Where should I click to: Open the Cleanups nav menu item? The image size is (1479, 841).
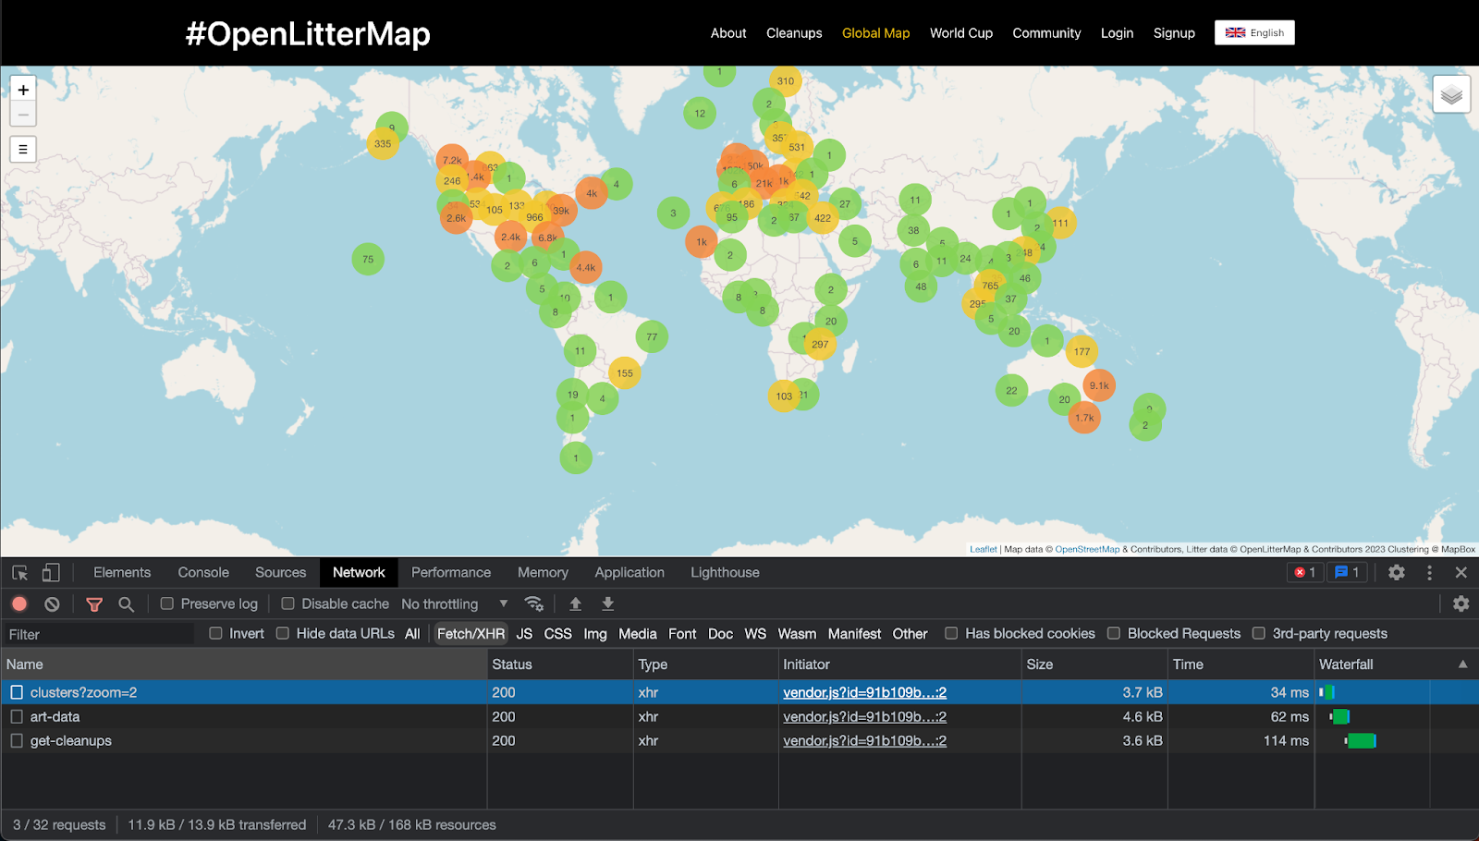pyautogui.click(x=794, y=33)
